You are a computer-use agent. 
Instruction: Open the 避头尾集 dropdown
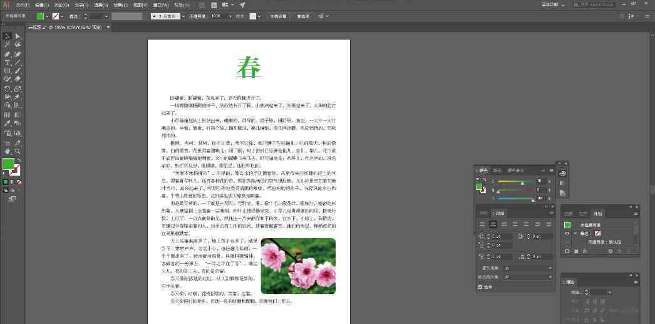(529, 268)
